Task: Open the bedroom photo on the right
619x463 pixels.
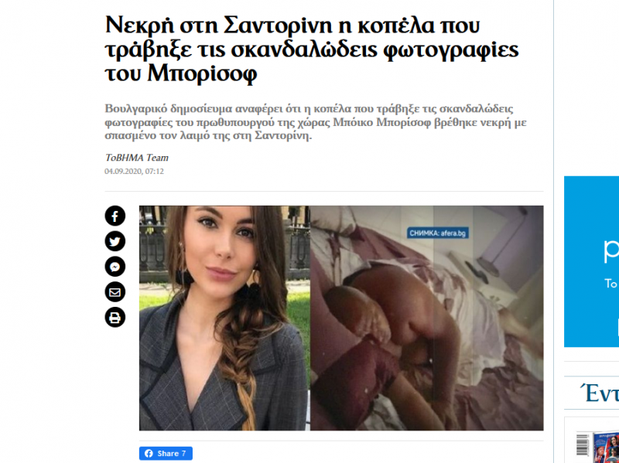Action: (x=427, y=318)
